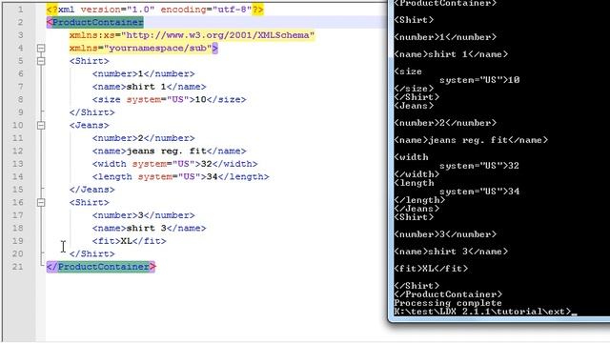Collapse the Jeans element fold on line 10
610x343 pixels.
41,125
